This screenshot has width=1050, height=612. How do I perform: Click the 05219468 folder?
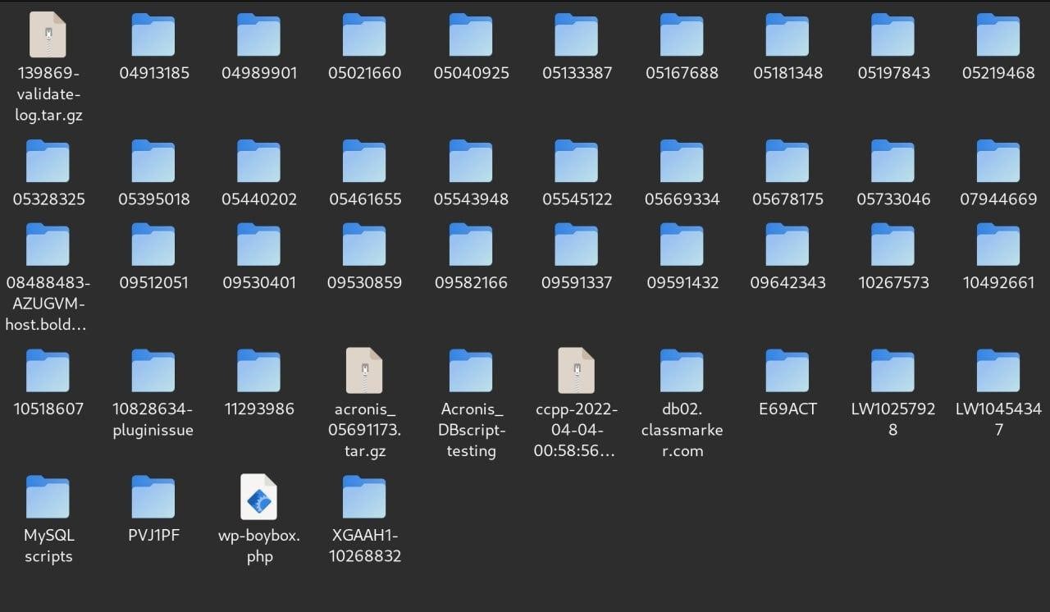pos(998,35)
